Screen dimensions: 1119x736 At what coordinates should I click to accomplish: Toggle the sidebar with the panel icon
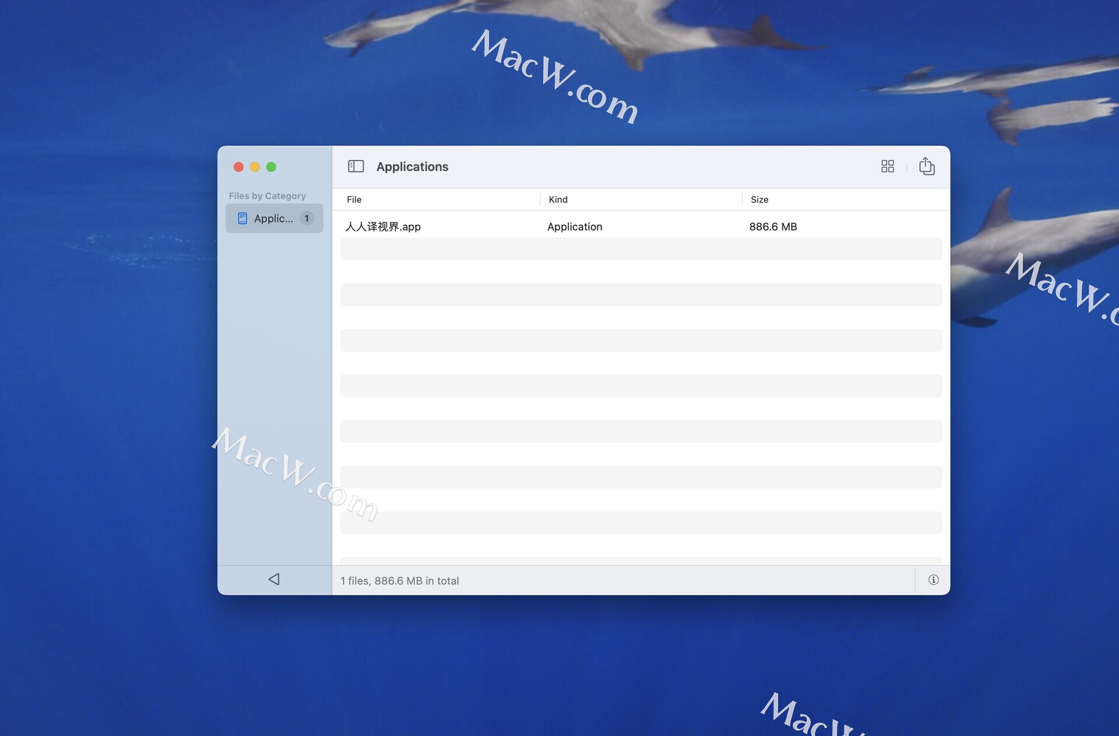point(356,167)
